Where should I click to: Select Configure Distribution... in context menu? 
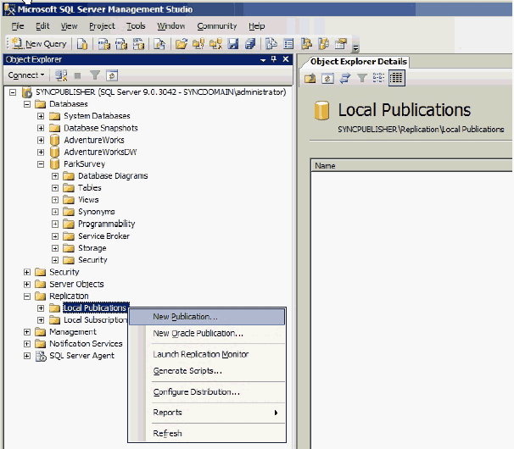point(207,392)
